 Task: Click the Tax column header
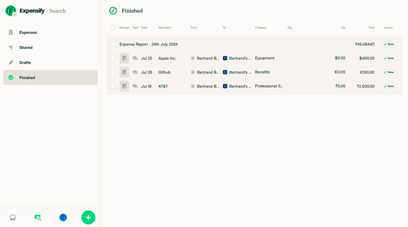point(343,28)
